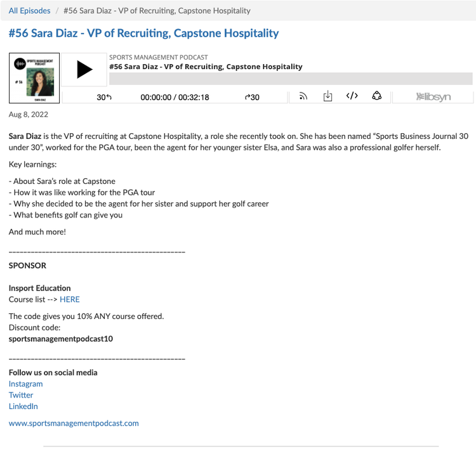Screen dimensions: 476x454
Task: Click 'The code gives you 10% ANY course' text
Action: coord(86,316)
